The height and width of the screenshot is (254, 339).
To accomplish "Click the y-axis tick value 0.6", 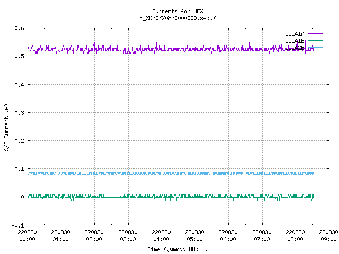I will [x=19, y=28].
